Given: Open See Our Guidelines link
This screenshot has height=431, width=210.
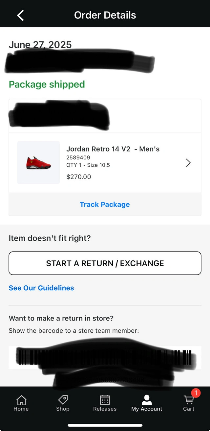Looking at the screenshot, I should 41,288.
